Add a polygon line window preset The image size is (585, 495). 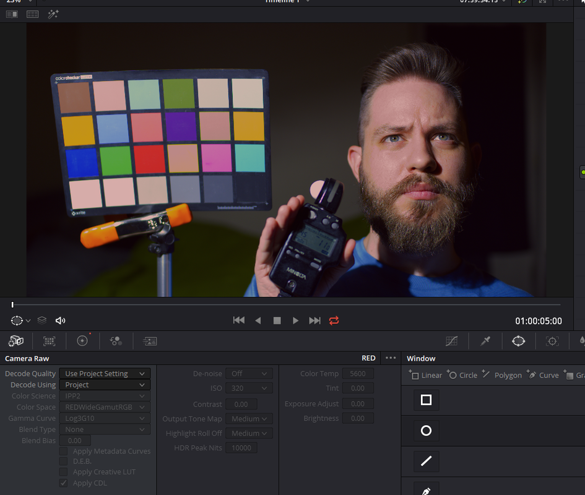pyautogui.click(x=426, y=461)
